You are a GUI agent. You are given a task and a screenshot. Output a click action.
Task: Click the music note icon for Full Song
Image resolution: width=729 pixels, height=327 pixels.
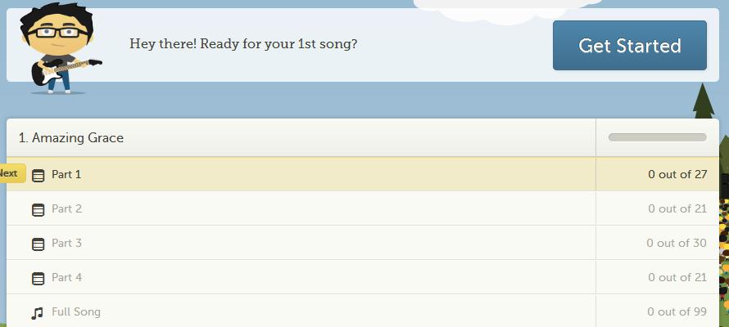point(37,313)
